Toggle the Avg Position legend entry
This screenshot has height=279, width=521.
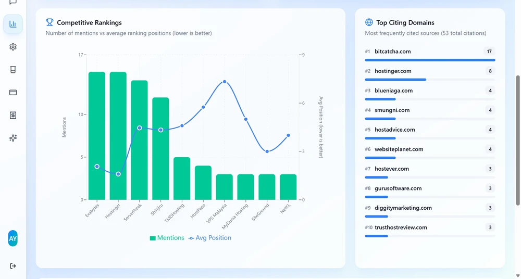(209, 238)
